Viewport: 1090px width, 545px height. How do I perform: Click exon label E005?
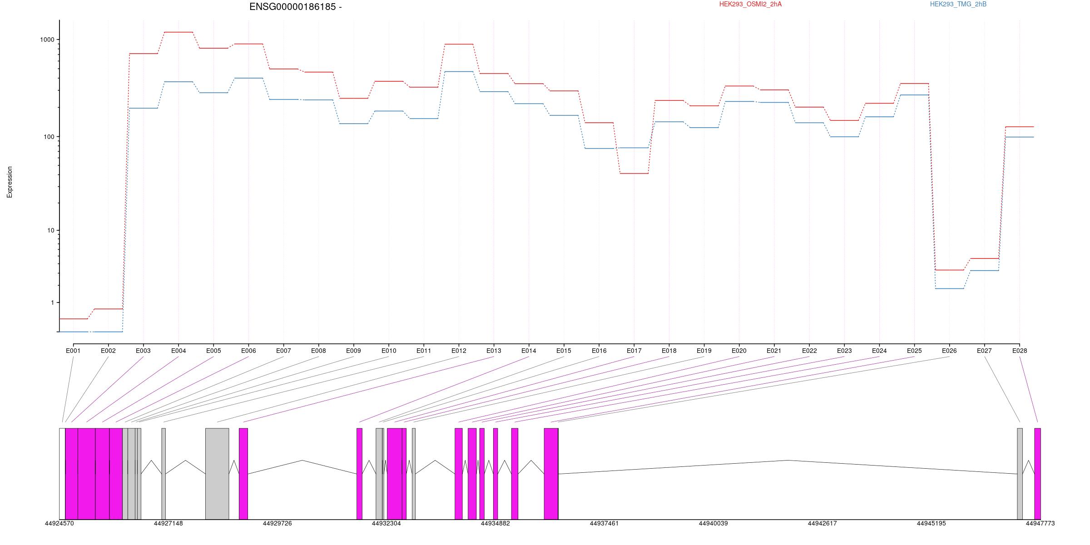(x=213, y=351)
